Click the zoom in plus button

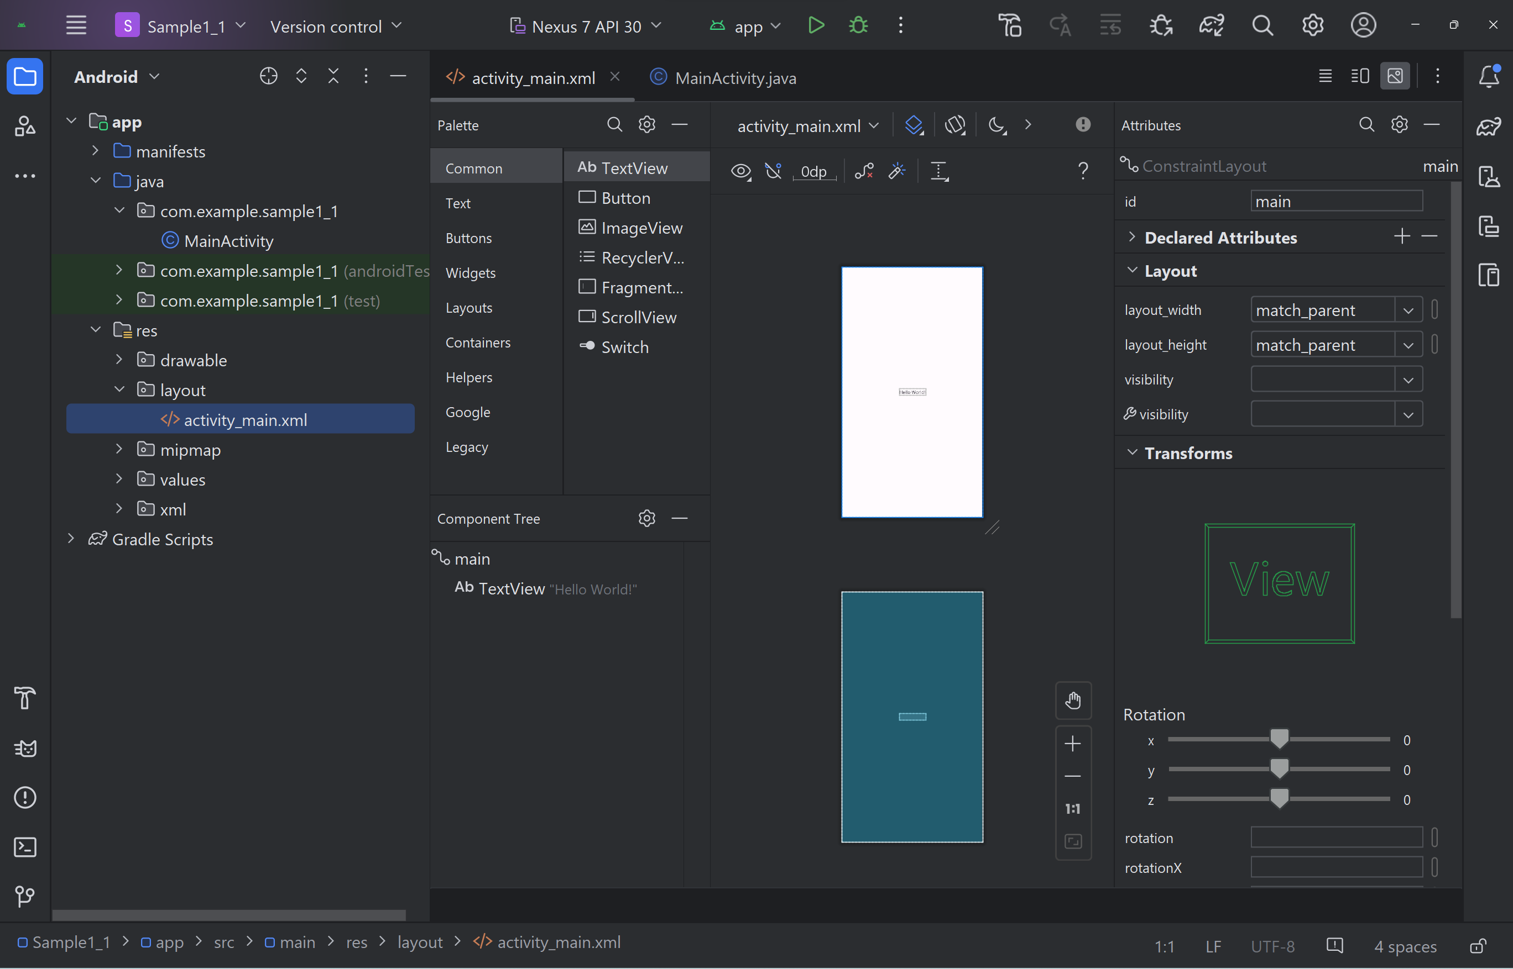(1073, 744)
